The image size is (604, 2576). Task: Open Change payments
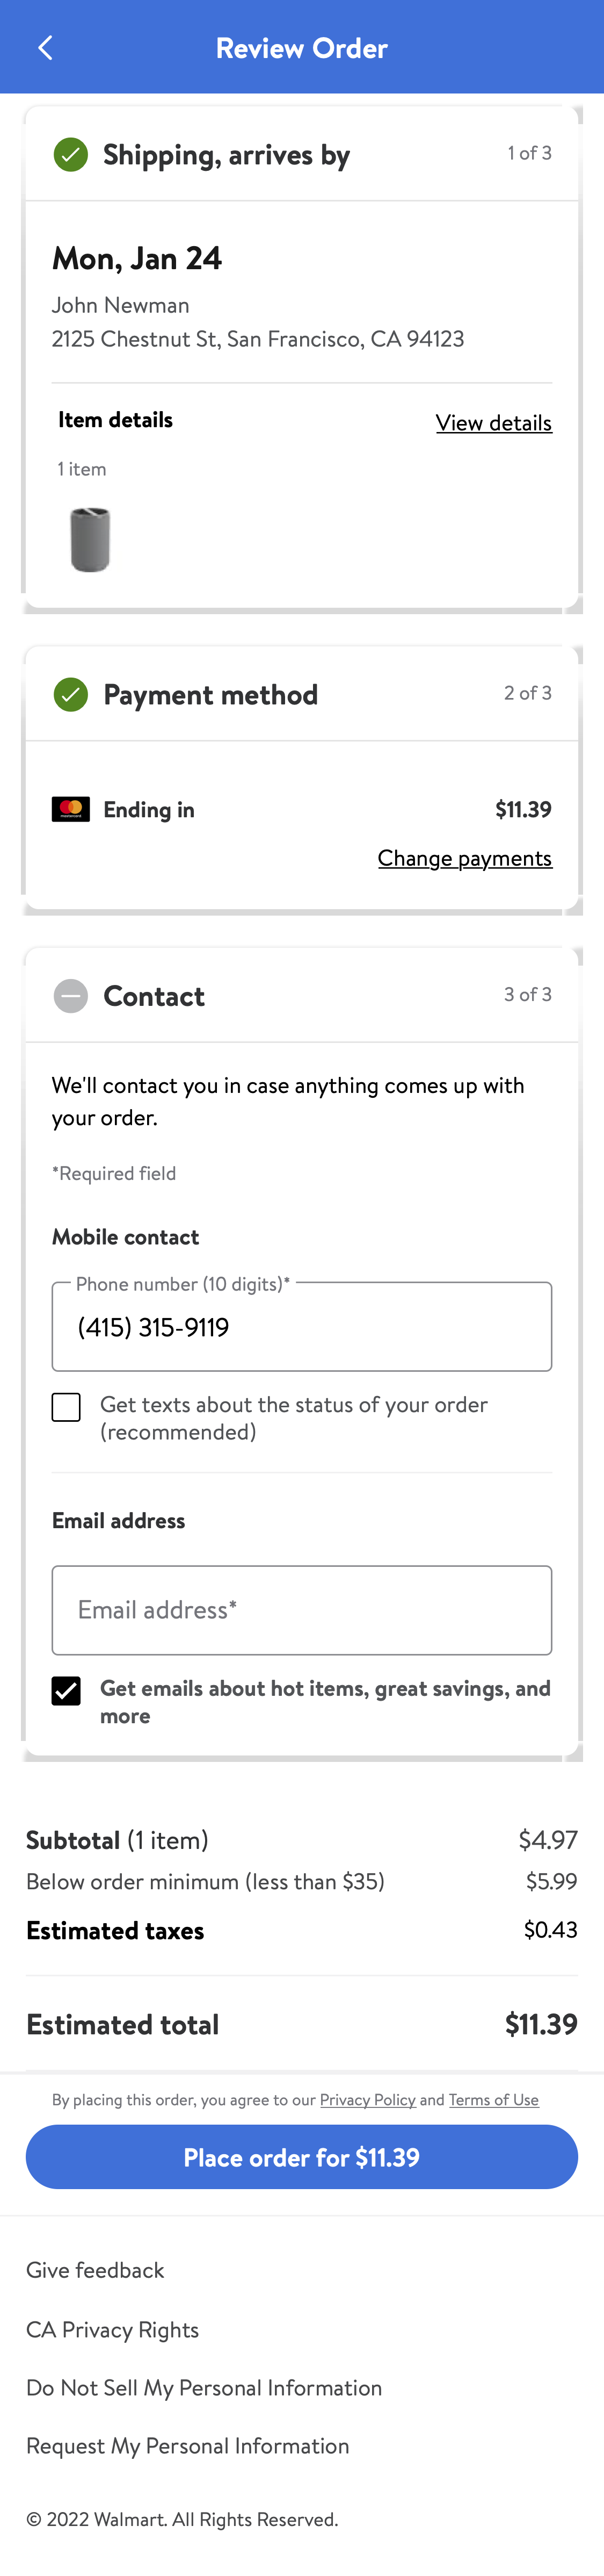465,858
